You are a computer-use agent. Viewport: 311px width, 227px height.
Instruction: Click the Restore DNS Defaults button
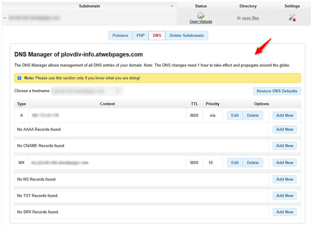[277, 91]
